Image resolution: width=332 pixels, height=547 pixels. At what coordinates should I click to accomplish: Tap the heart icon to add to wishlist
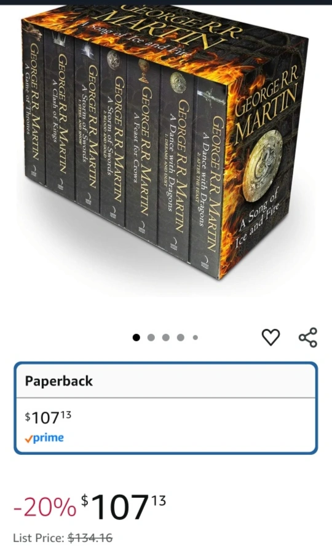click(271, 337)
